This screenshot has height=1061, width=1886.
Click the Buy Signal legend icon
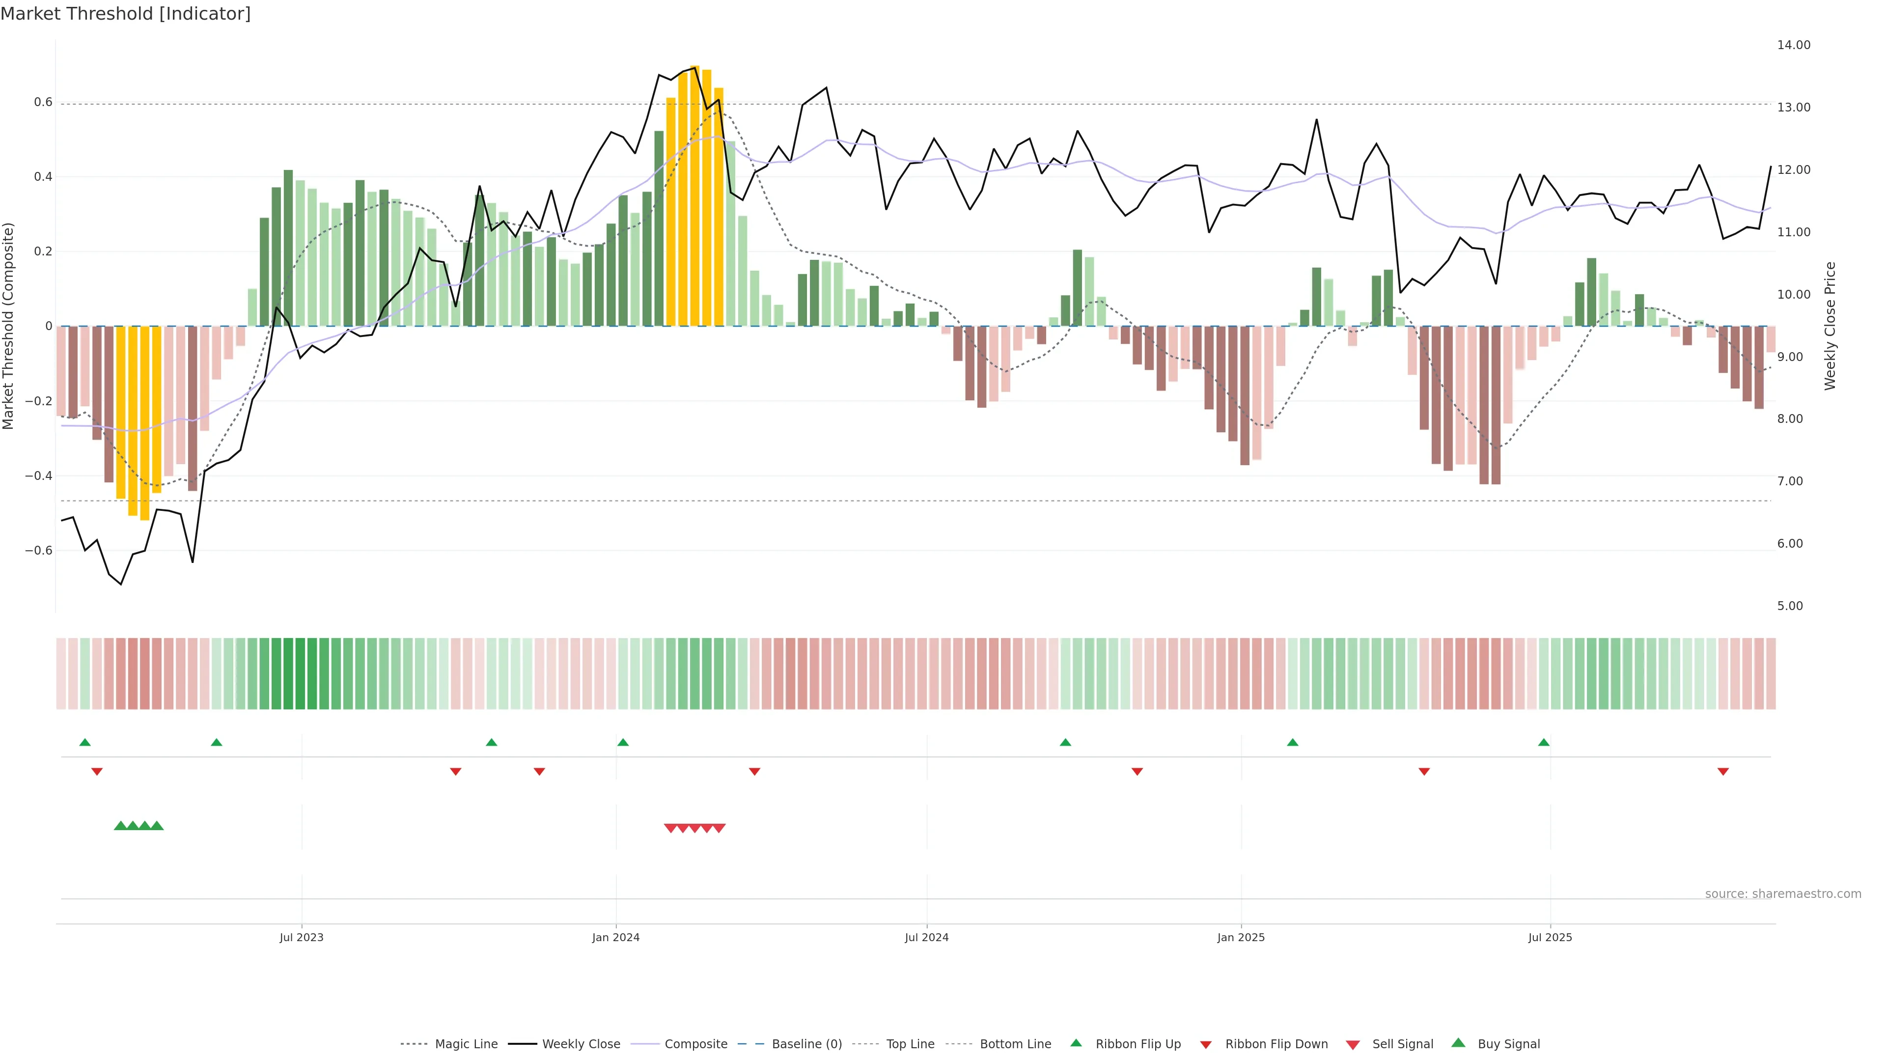coord(1458,1043)
